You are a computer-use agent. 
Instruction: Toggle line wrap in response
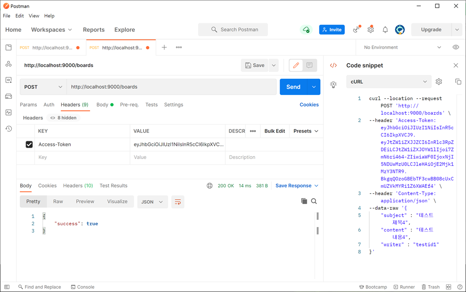[178, 202]
